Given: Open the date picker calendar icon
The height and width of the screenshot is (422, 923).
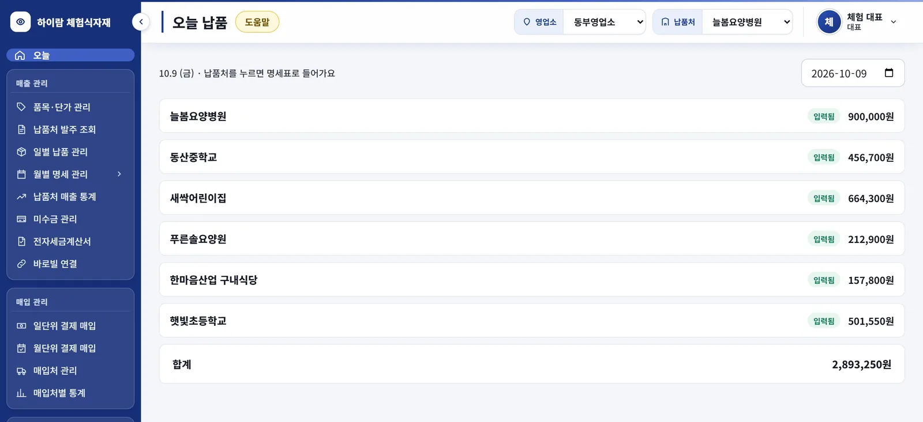Looking at the screenshot, I should click(889, 73).
